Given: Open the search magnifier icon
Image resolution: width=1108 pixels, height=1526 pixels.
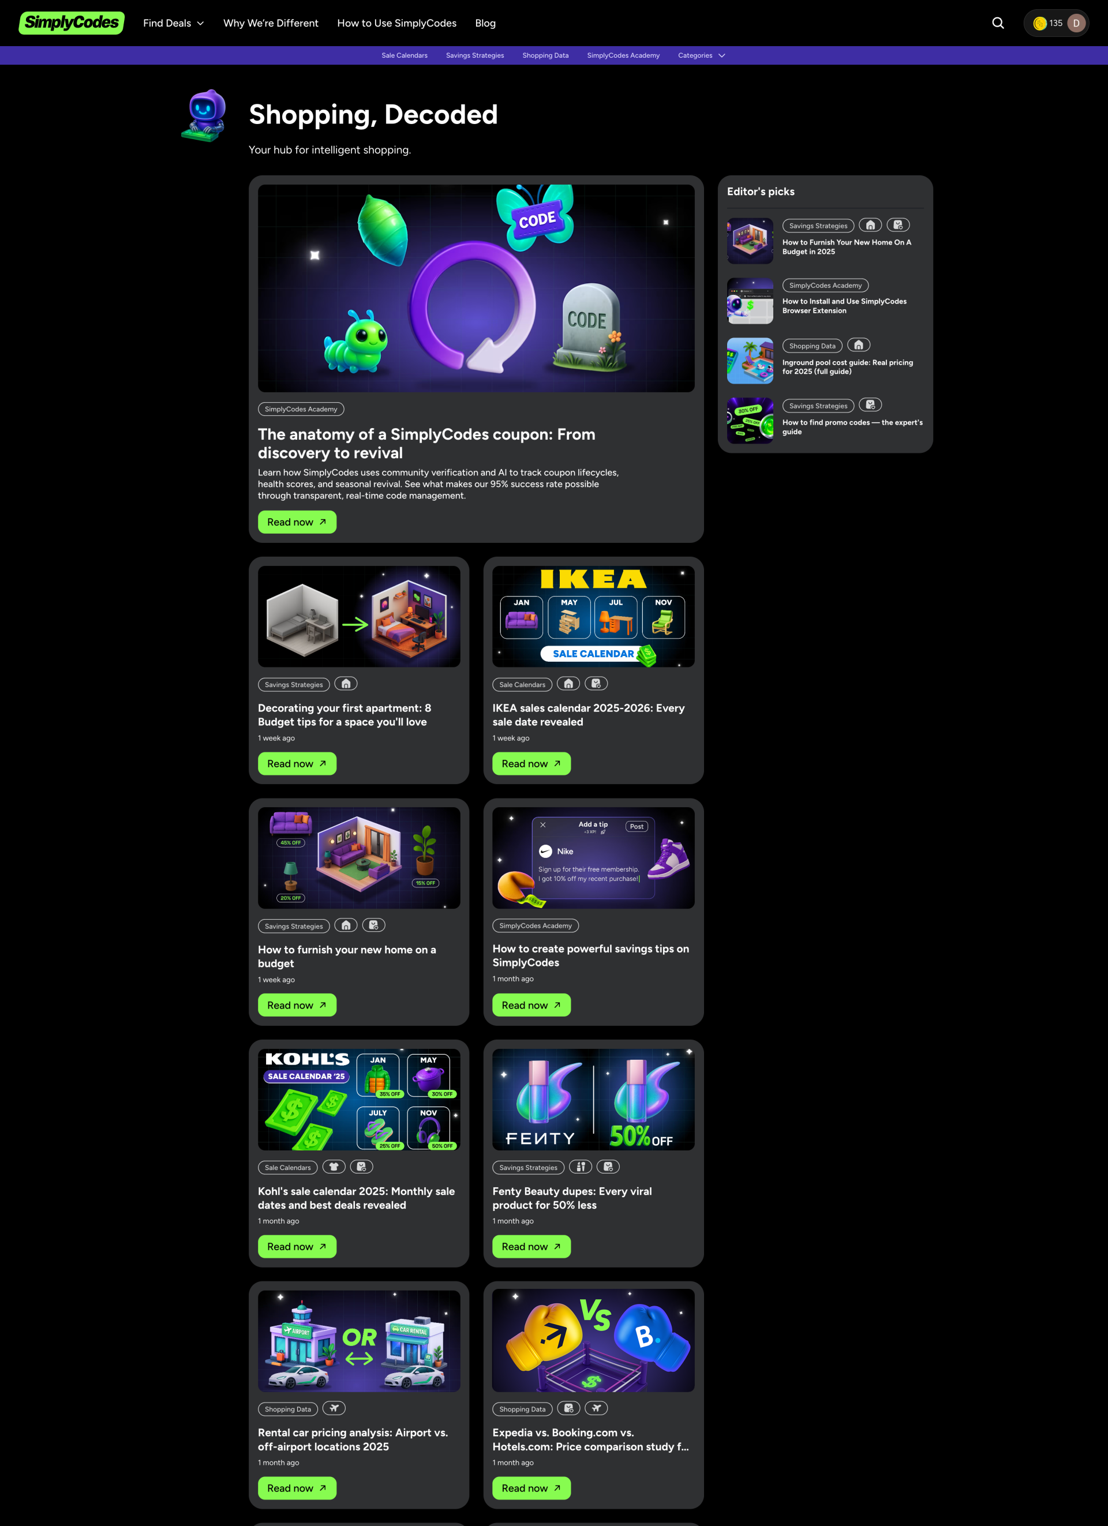Looking at the screenshot, I should 998,23.
